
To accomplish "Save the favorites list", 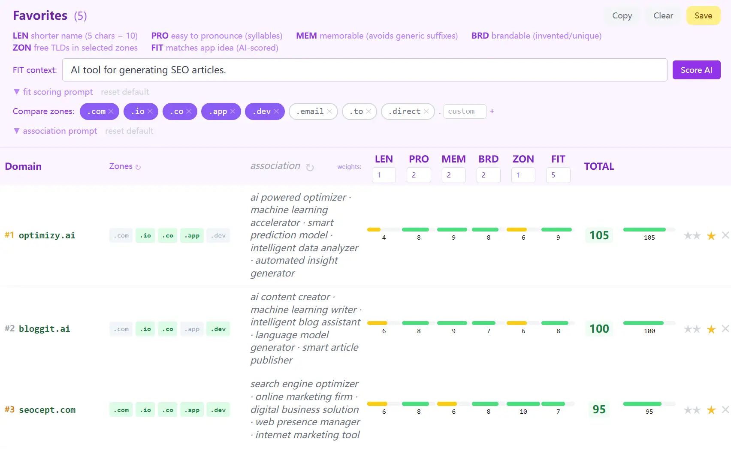I will pos(703,15).
